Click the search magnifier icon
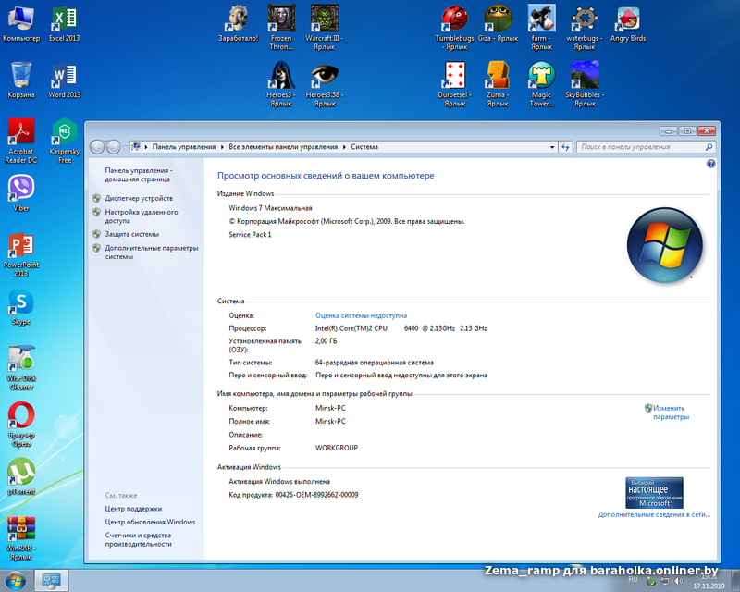 (x=709, y=147)
